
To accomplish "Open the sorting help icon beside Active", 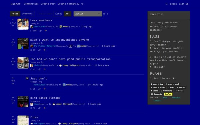I will click(x=104, y=14).
